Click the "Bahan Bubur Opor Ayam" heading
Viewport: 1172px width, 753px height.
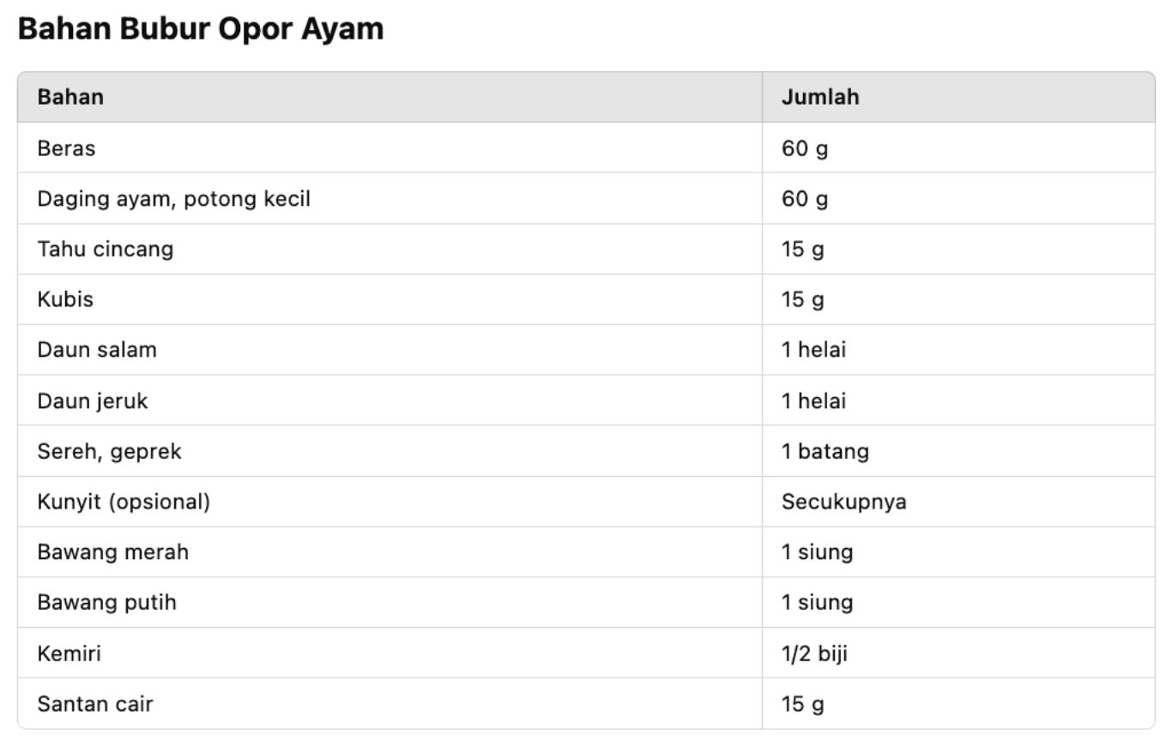[x=201, y=29]
